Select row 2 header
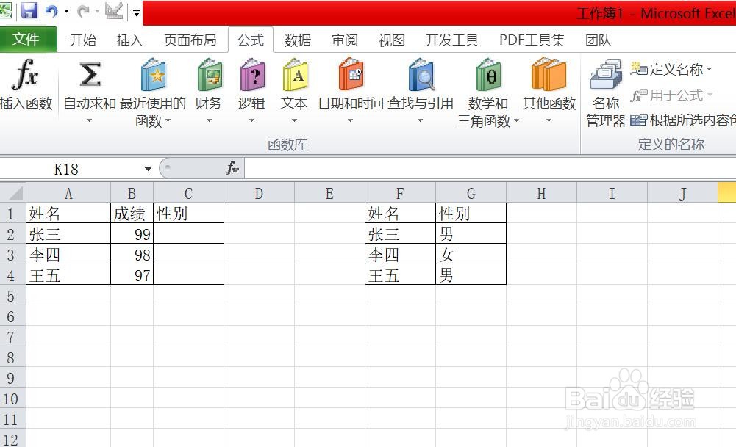This screenshot has height=447, width=736. [12, 234]
